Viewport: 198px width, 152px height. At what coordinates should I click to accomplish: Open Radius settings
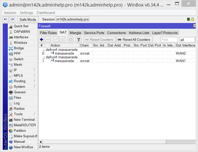click(x=23, y=109)
